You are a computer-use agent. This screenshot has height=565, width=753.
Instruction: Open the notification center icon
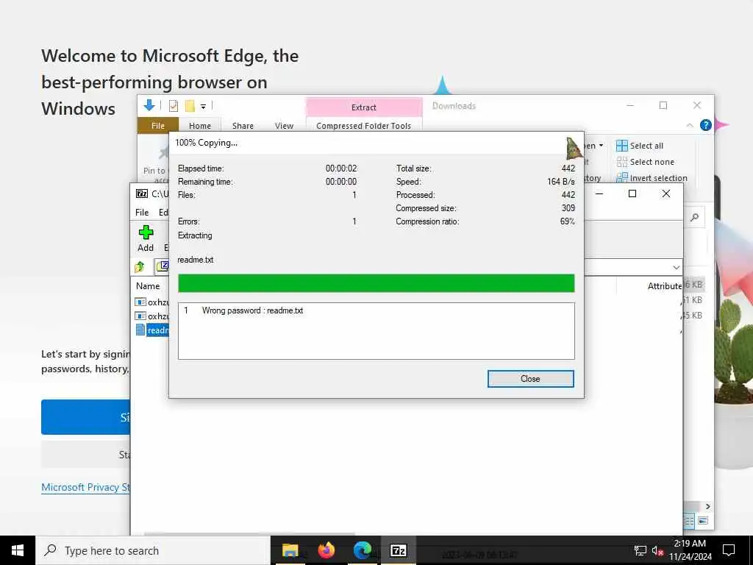[x=729, y=550]
